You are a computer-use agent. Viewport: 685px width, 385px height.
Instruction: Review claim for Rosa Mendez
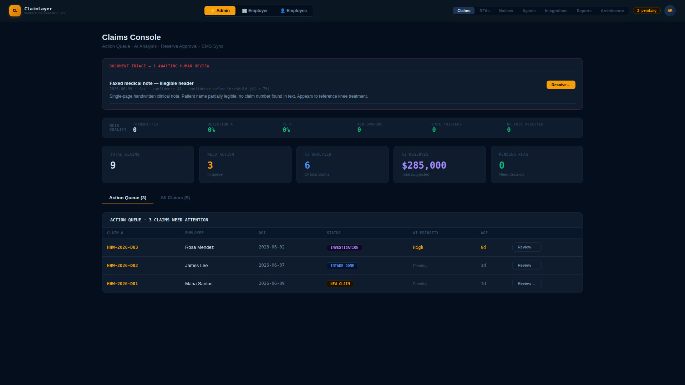pyautogui.click(x=527, y=247)
